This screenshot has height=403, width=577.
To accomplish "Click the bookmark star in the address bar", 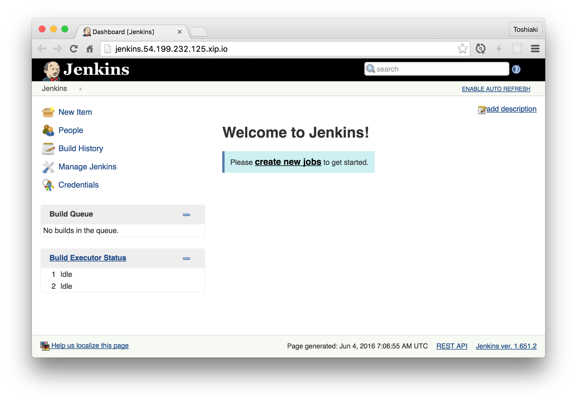I will [x=462, y=49].
